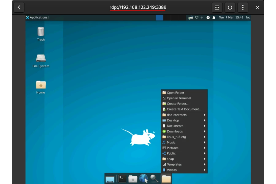Select Create Folder... in the menu
276x184 pixels.
(178, 104)
